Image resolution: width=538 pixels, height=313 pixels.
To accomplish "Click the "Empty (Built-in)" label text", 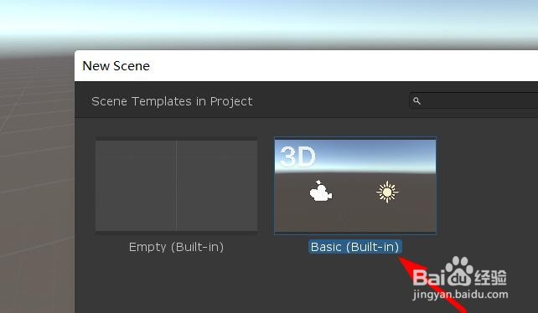I will pyautogui.click(x=176, y=247).
